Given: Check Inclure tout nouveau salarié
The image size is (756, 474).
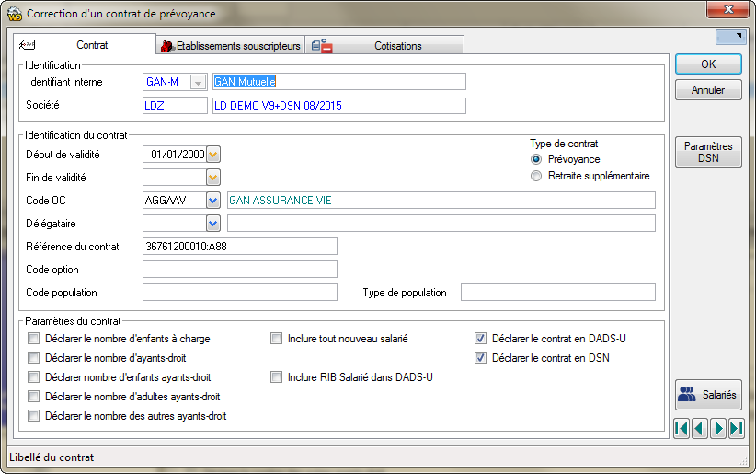Looking at the screenshot, I should click(x=276, y=339).
